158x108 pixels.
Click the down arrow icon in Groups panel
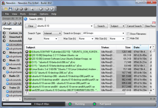pos(15,23)
